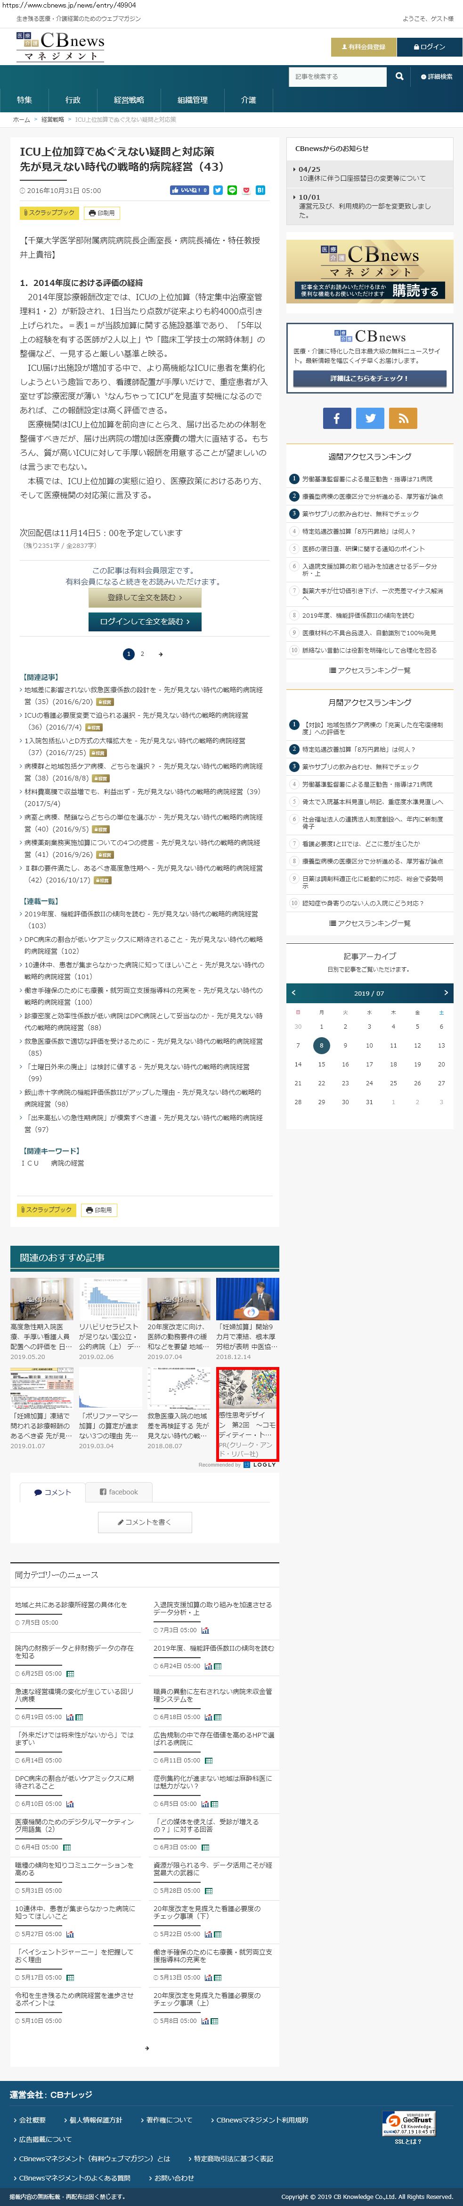Open the 経営戦略 navigation menu
The height and width of the screenshot is (2206, 463).
pos(129,100)
